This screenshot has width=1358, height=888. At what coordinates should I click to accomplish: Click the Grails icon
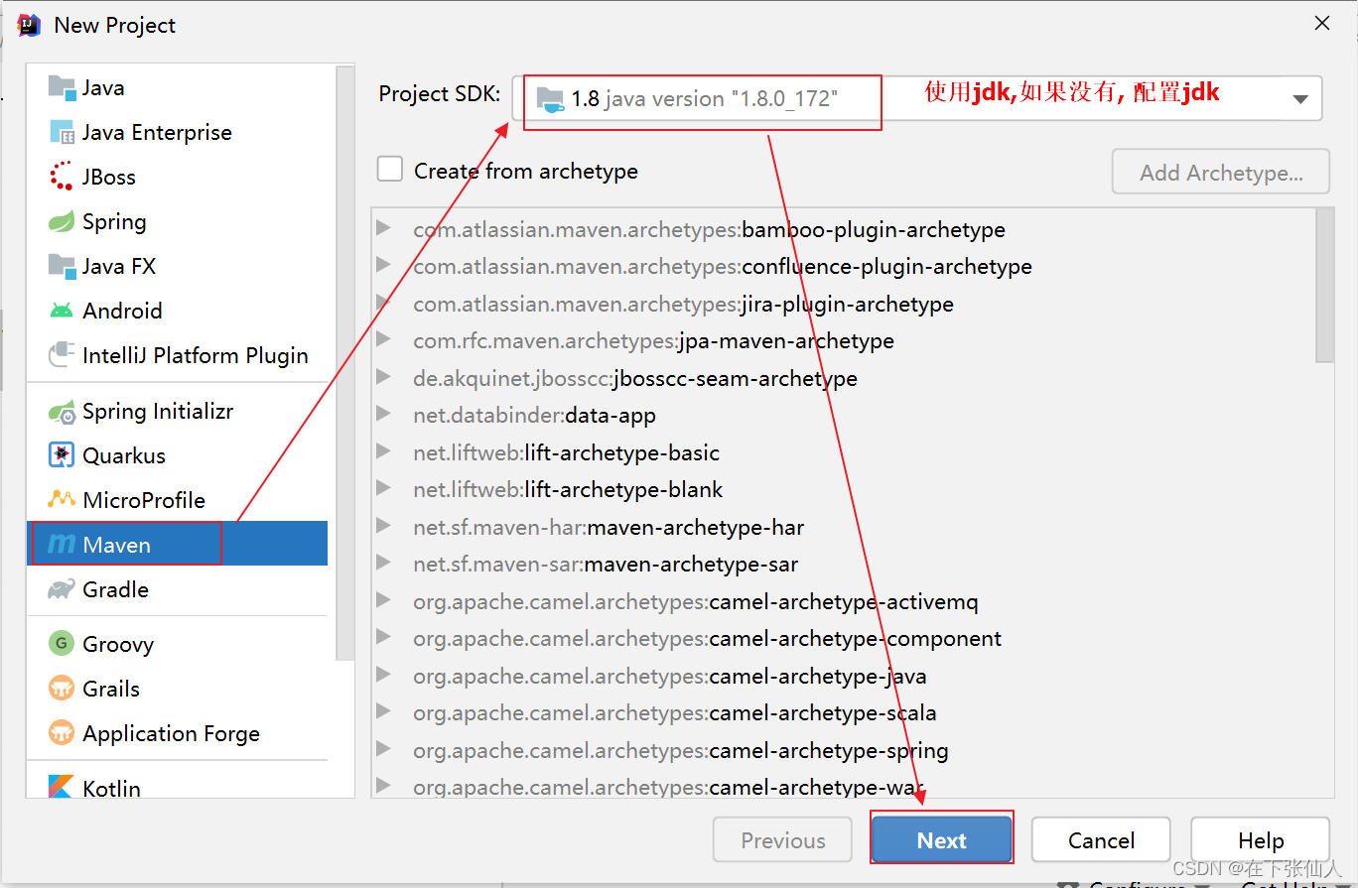(62, 689)
